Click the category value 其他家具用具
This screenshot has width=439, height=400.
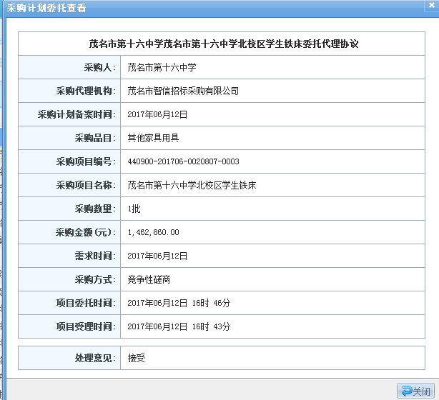[152, 138]
